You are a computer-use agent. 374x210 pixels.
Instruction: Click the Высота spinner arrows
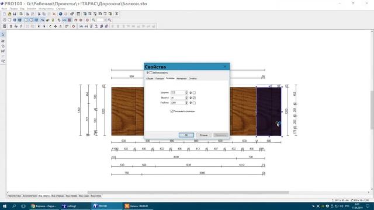pyautogui.click(x=186, y=97)
